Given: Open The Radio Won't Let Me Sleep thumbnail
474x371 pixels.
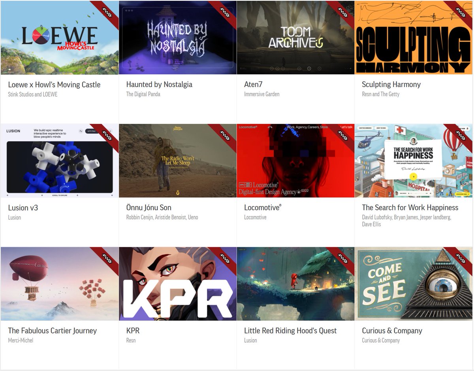Looking at the screenshot, I should [x=178, y=161].
